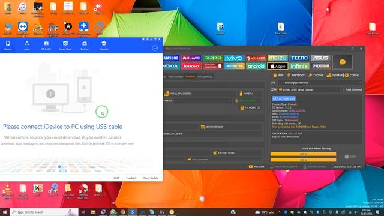Click Check Update in 3uTools

point(151,178)
